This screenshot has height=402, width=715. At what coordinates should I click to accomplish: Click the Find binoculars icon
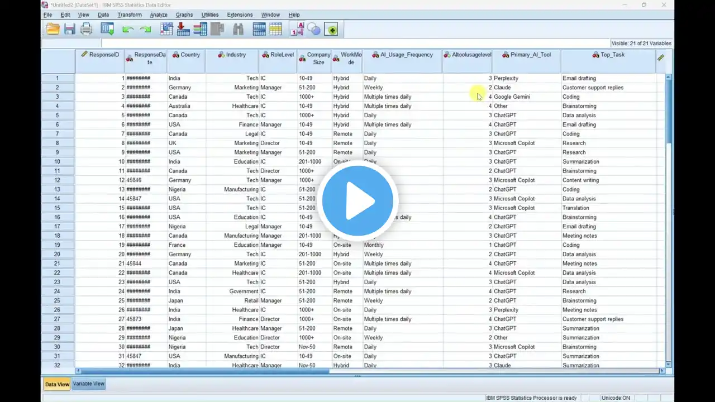coord(239,29)
